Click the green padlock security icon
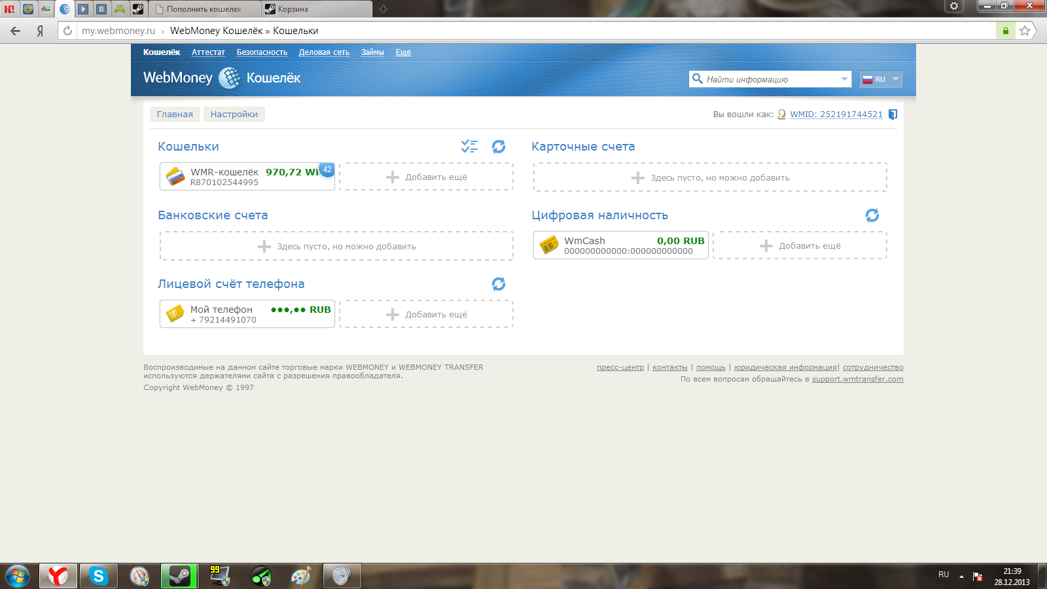Image resolution: width=1047 pixels, height=589 pixels. [x=1005, y=31]
